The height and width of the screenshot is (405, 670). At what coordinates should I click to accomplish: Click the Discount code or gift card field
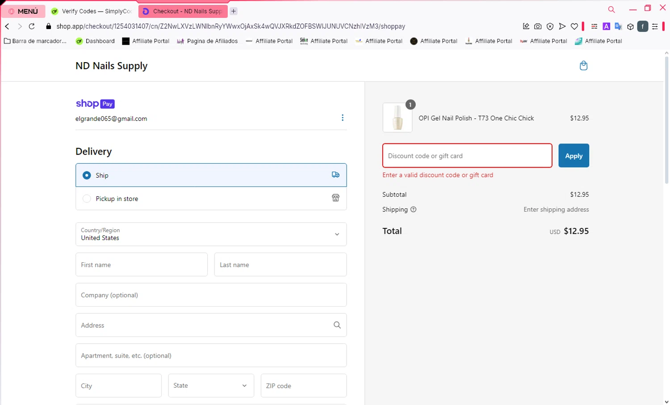(467, 156)
